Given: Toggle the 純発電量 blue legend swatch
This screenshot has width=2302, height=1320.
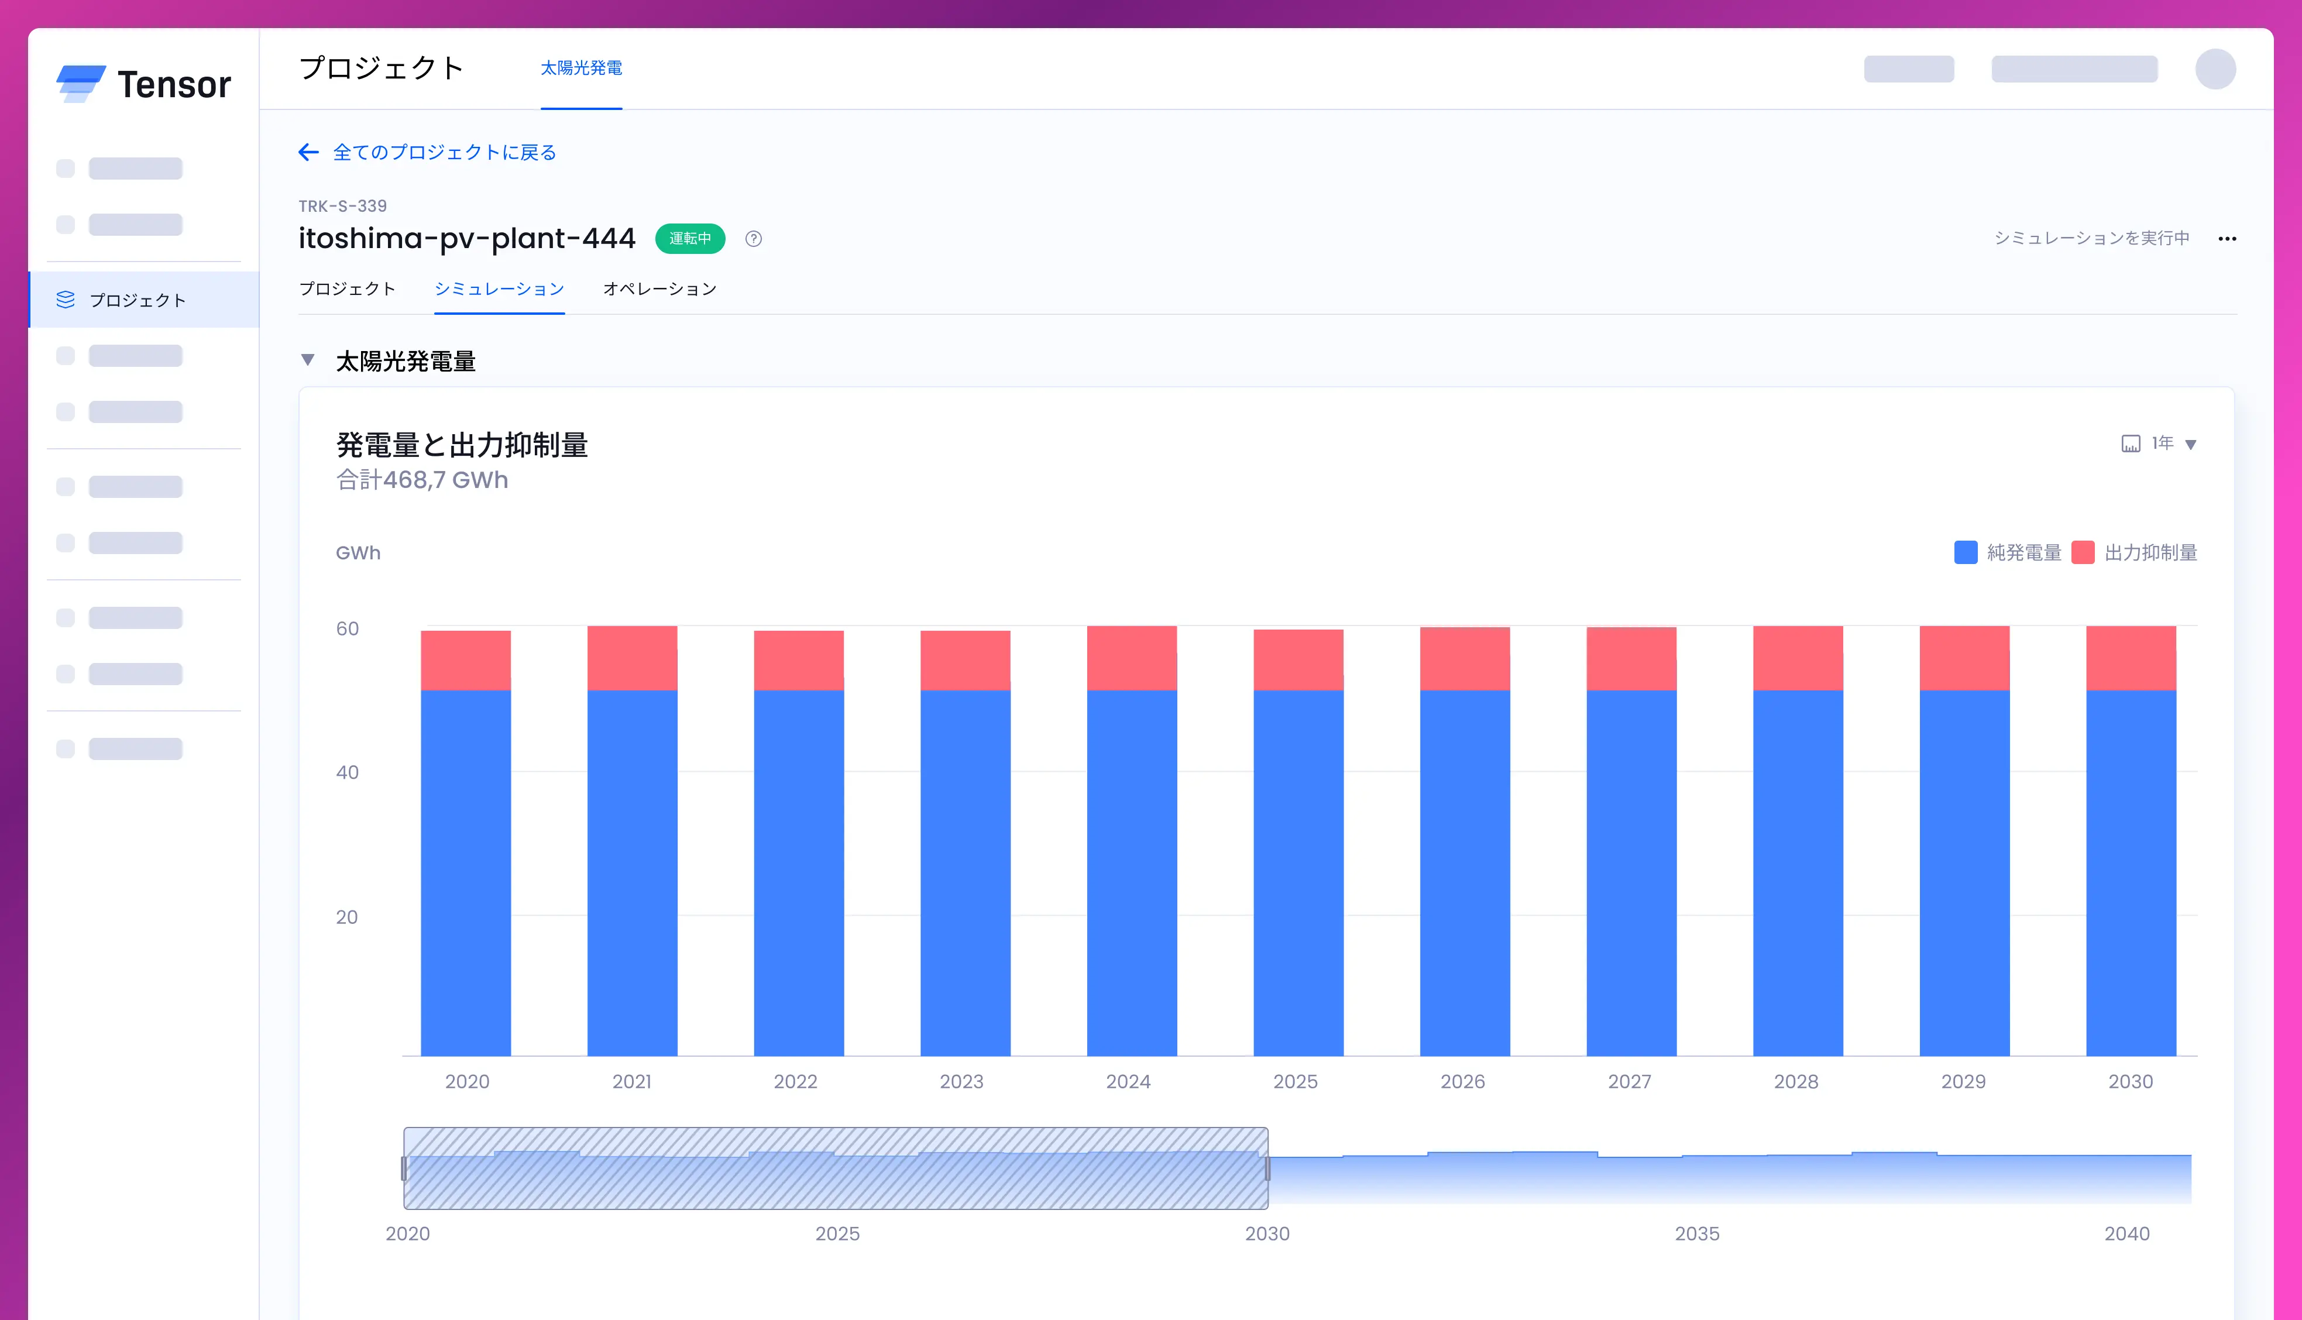Looking at the screenshot, I should [1965, 552].
